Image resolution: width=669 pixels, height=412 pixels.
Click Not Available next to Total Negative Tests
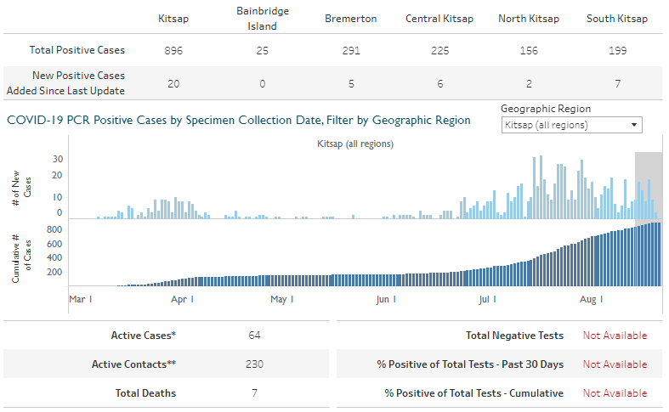[x=615, y=336]
